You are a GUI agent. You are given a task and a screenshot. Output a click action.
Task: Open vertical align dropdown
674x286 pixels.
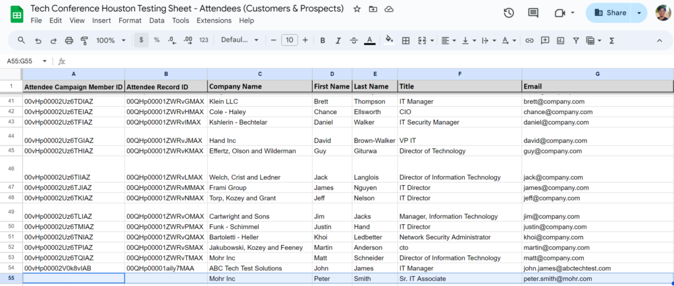(x=469, y=40)
